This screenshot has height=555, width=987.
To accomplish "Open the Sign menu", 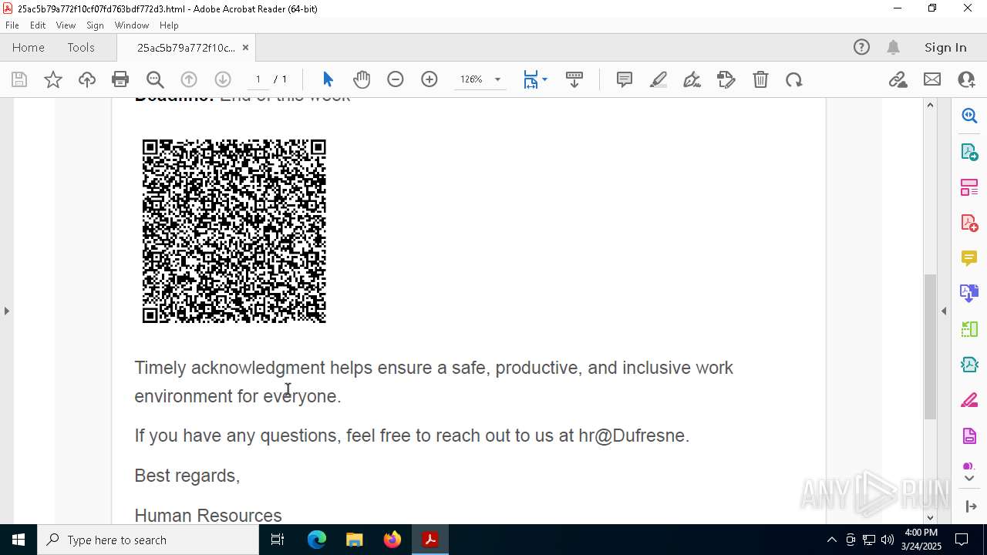I will coord(96,25).
